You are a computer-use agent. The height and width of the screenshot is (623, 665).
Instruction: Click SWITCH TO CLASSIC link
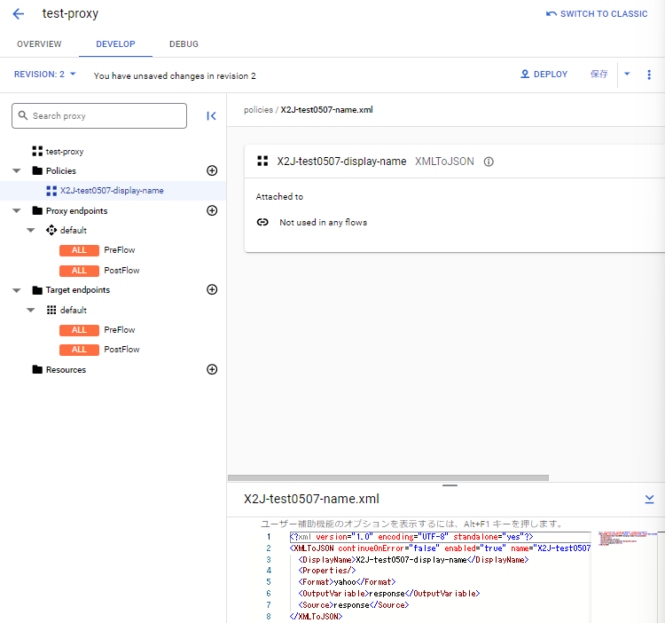point(597,14)
